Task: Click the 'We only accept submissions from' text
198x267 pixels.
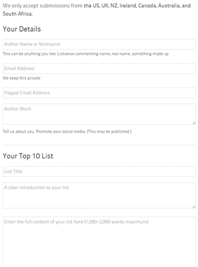Action: tap(42, 6)
